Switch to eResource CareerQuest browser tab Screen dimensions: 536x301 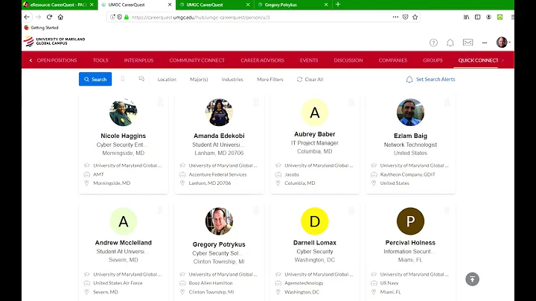click(58, 4)
